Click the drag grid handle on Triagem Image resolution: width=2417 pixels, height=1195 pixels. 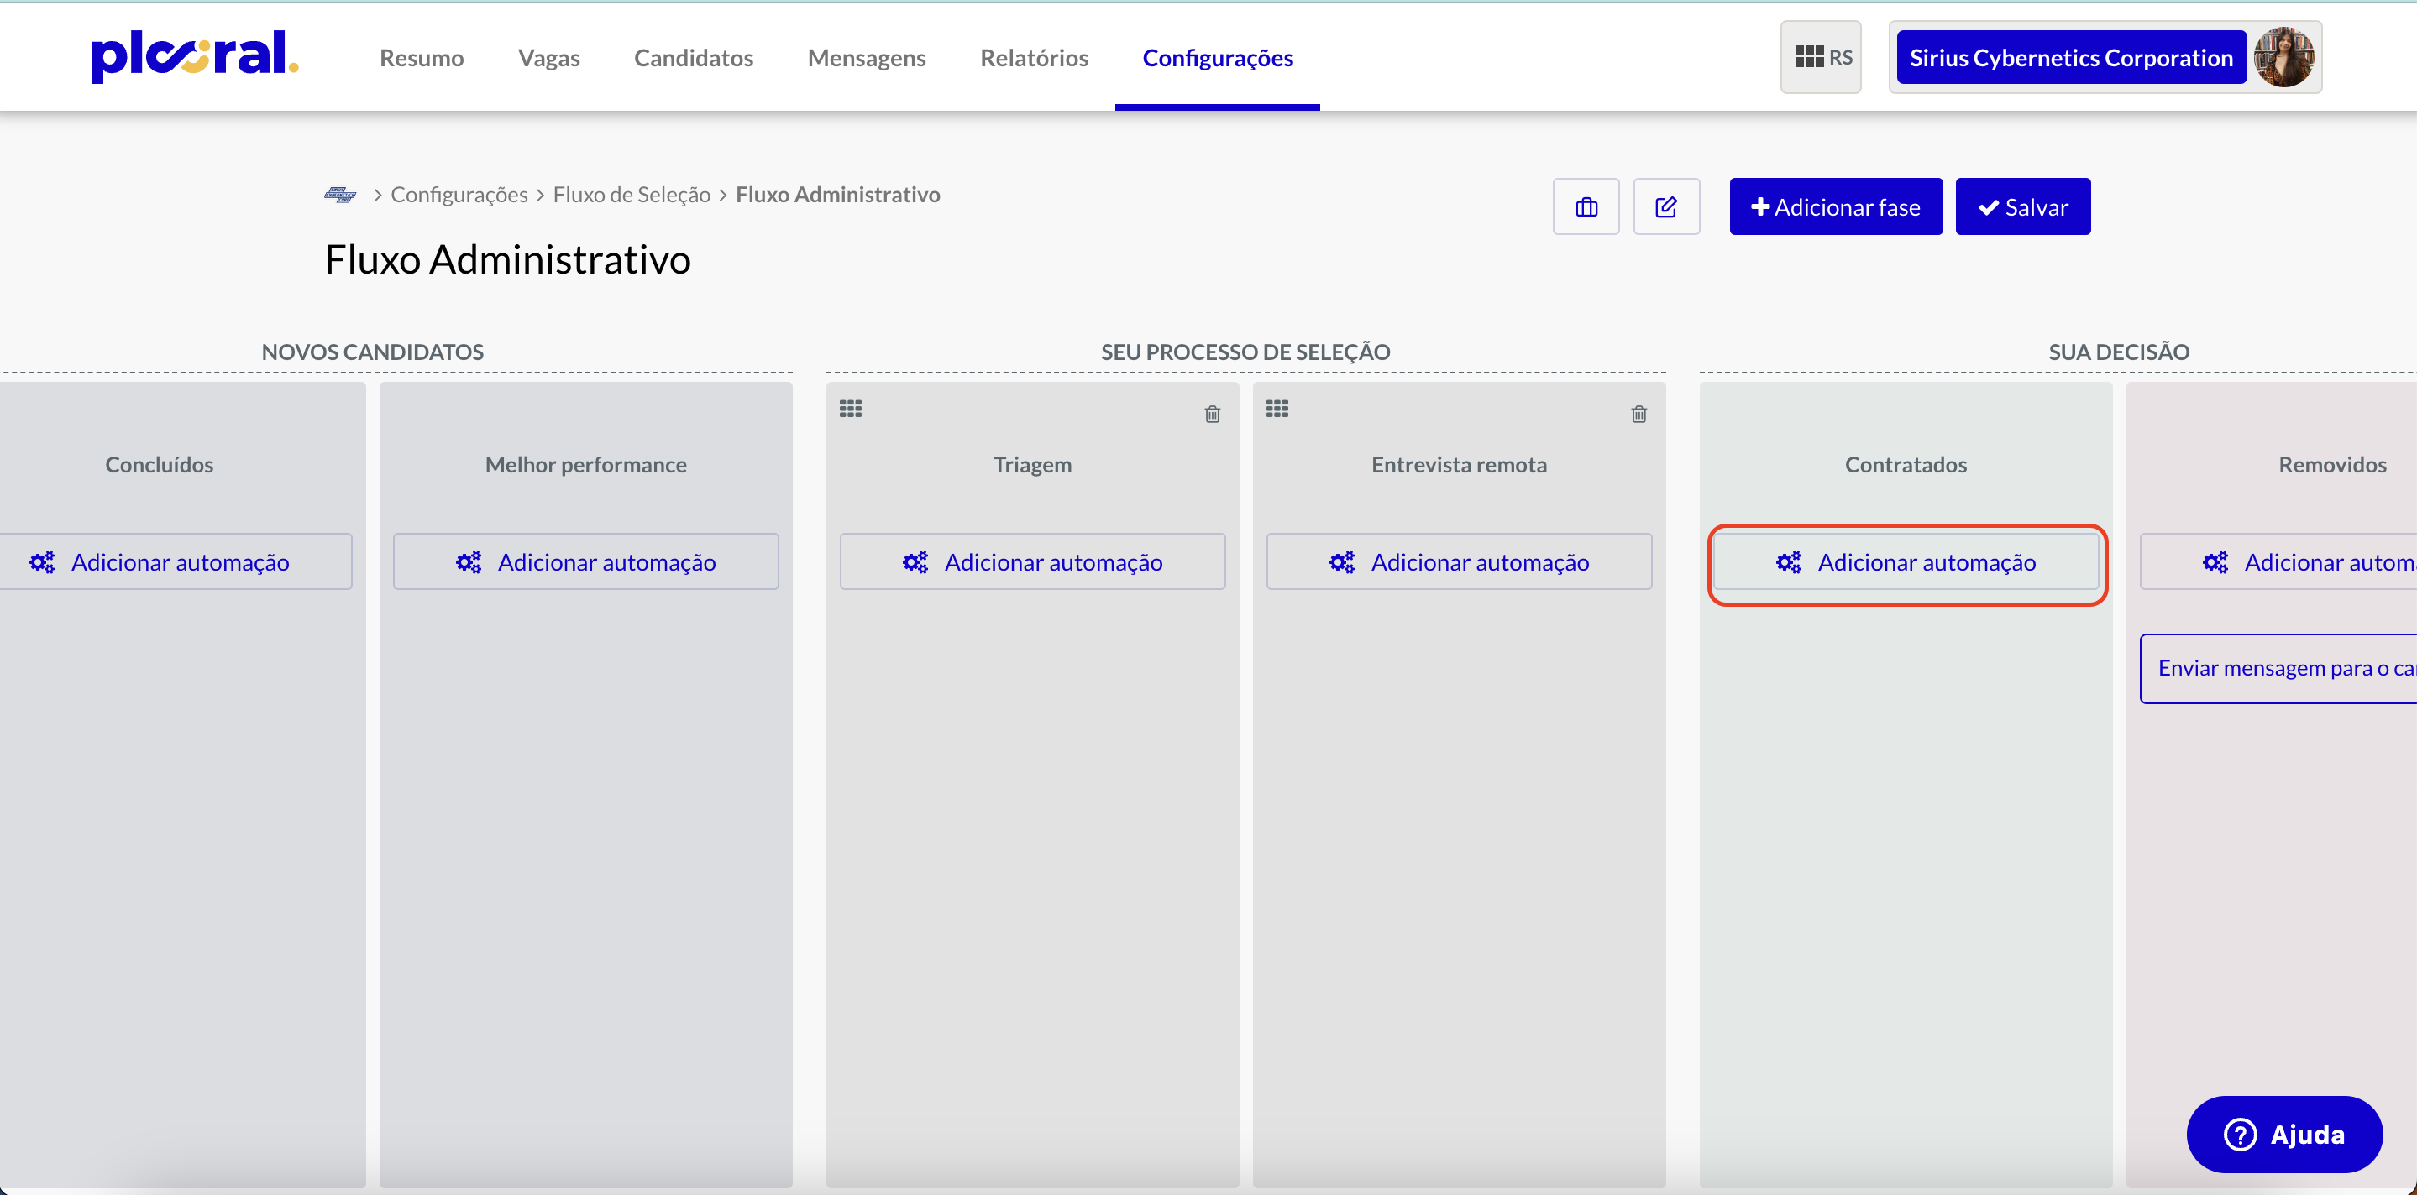coord(851,409)
